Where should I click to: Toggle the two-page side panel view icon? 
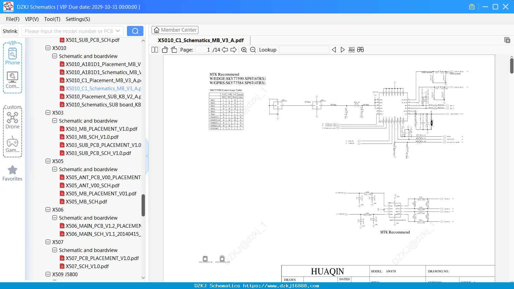pos(155,50)
